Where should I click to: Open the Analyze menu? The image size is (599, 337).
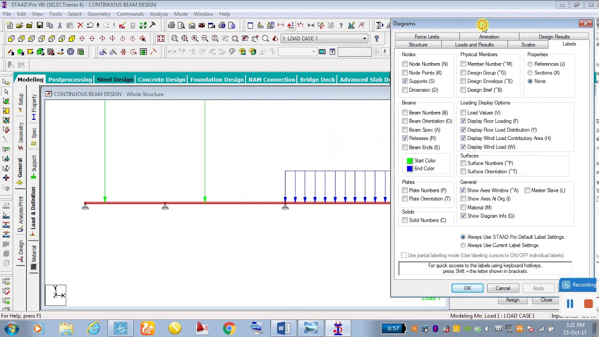click(x=159, y=14)
